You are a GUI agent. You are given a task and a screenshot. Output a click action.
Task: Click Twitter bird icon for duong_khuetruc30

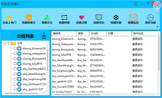point(19,48)
